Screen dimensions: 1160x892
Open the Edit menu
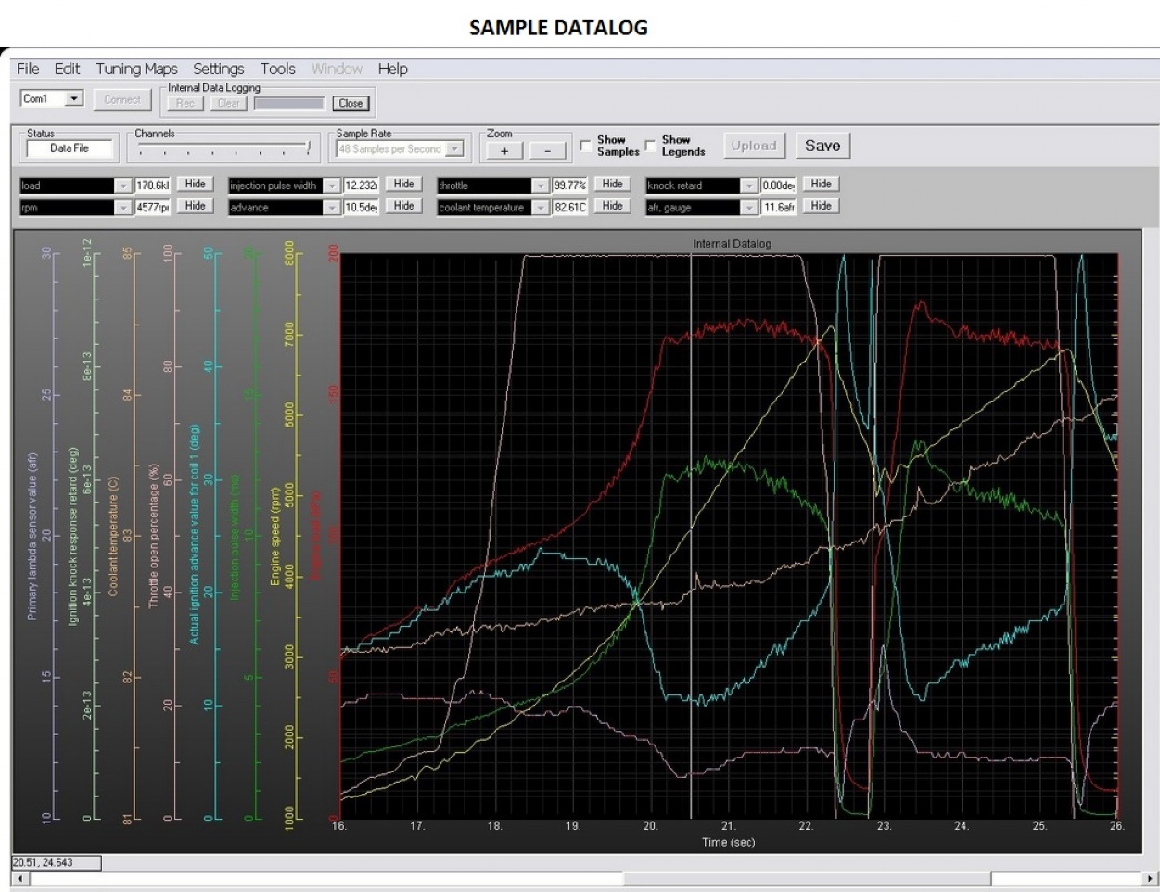(x=67, y=69)
